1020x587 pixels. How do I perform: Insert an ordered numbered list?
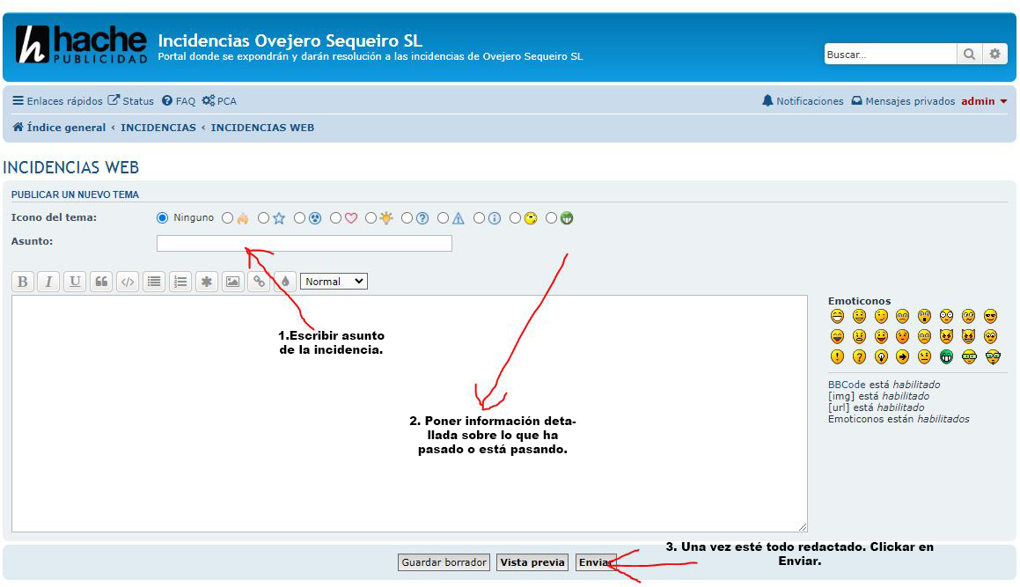[180, 282]
